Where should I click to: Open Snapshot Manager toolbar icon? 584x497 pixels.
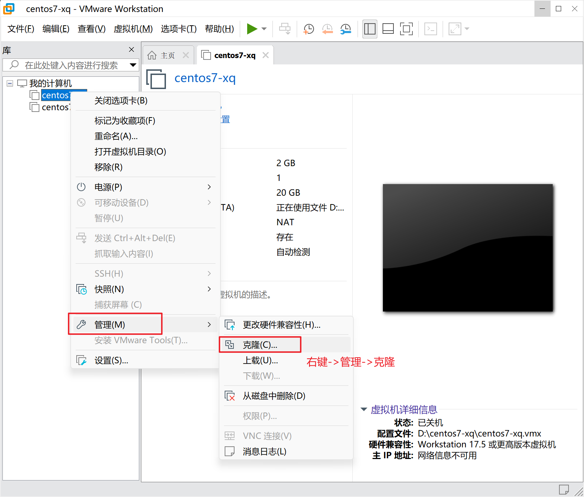(346, 29)
